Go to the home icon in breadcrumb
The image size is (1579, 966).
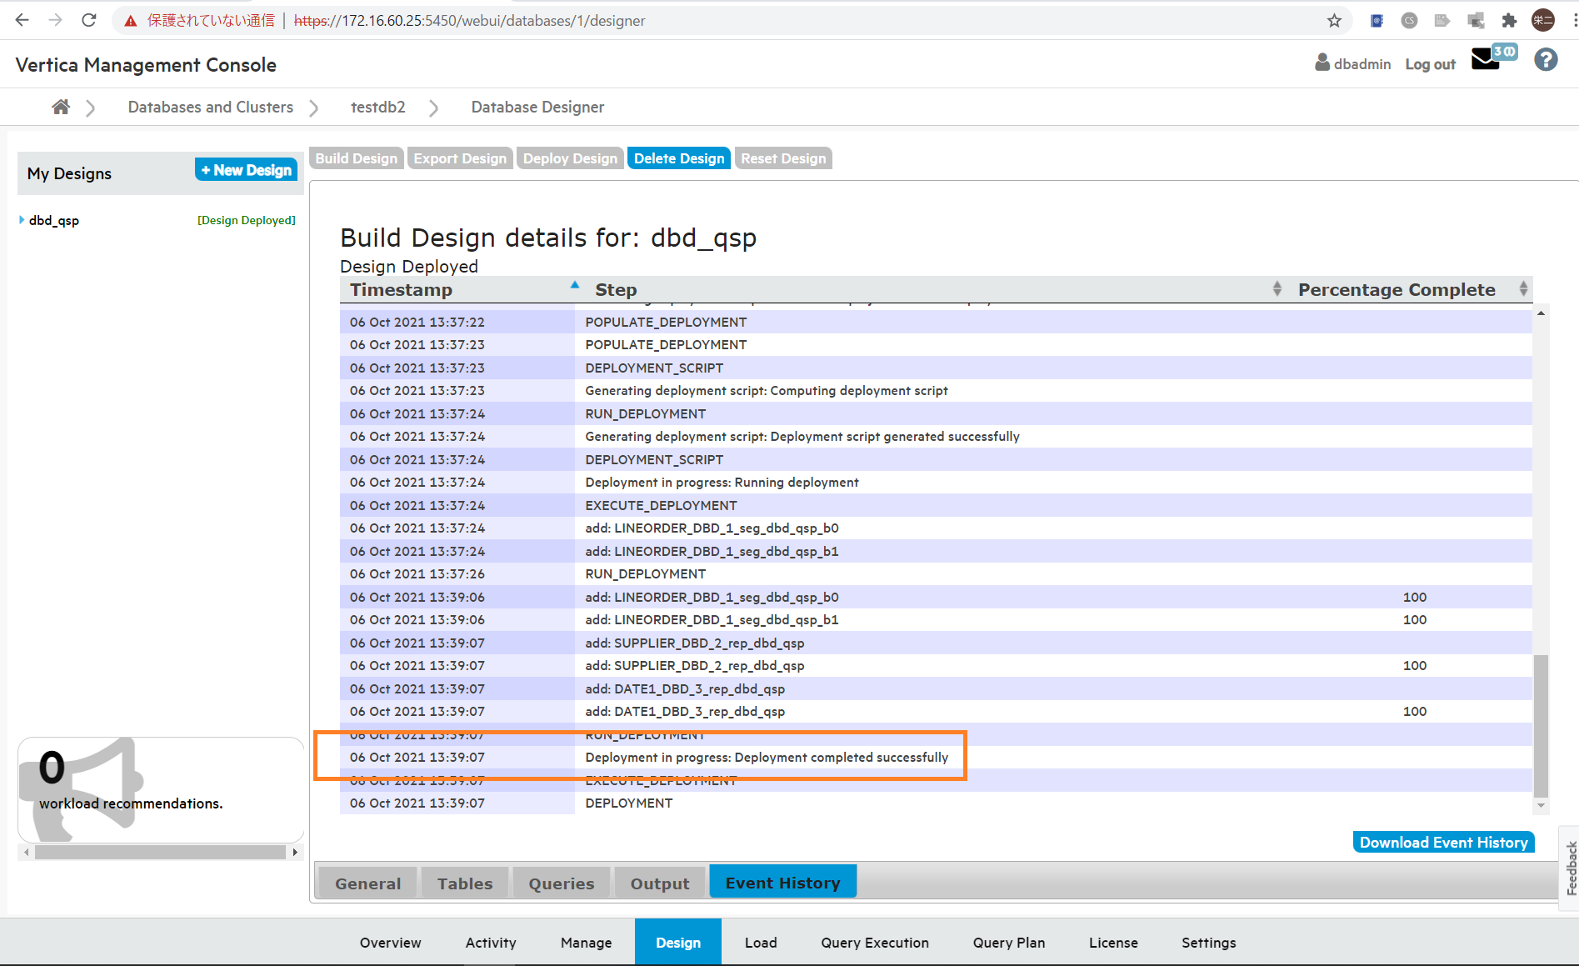[x=61, y=107]
